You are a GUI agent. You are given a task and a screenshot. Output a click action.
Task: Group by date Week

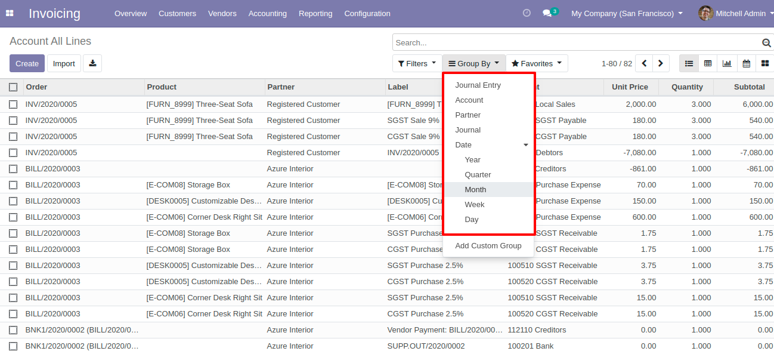pyautogui.click(x=488, y=205)
